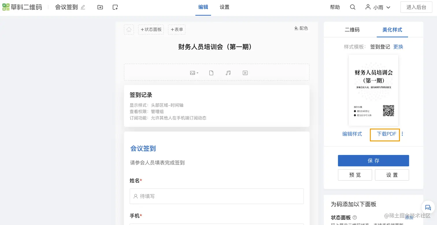Click the 草料二维码 logo
437x225 pixels.
coord(22,7)
